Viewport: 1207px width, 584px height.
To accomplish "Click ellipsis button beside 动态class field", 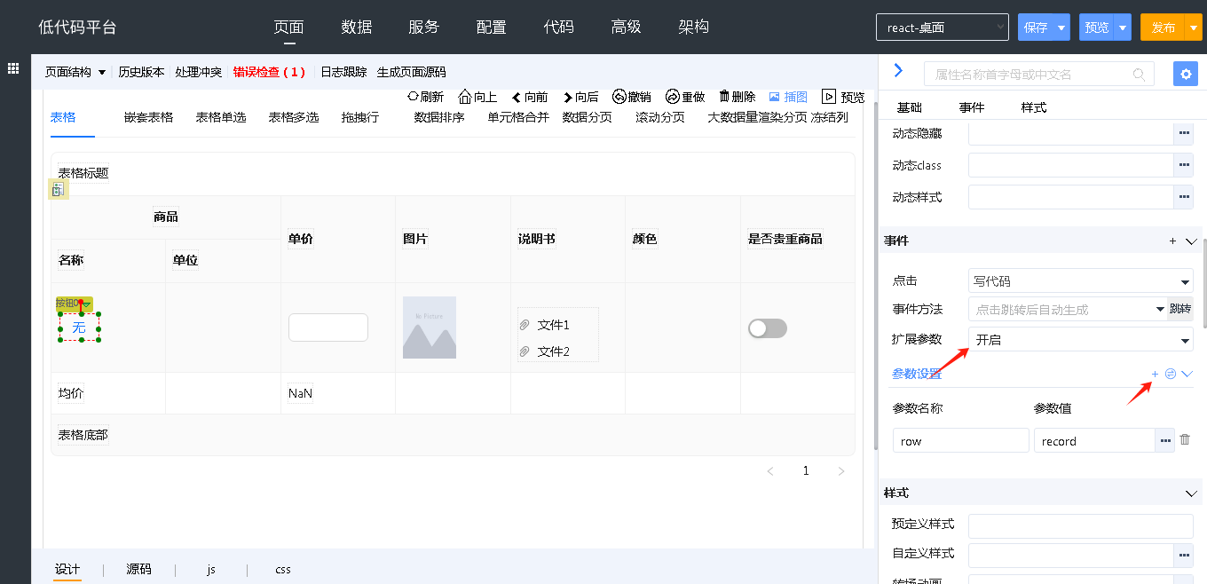I will click(x=1183, y=165).
